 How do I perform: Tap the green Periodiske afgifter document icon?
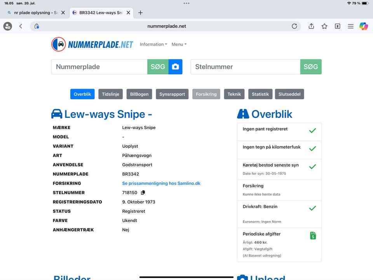[x=313, y=236]
